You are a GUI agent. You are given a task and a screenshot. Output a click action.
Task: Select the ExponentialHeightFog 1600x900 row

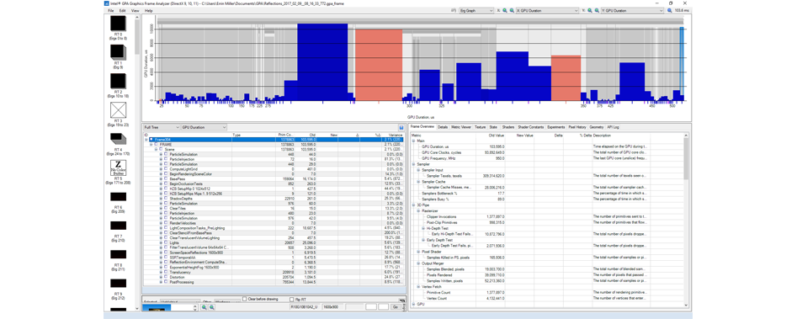pyautogui.click(x=274, y=267)
